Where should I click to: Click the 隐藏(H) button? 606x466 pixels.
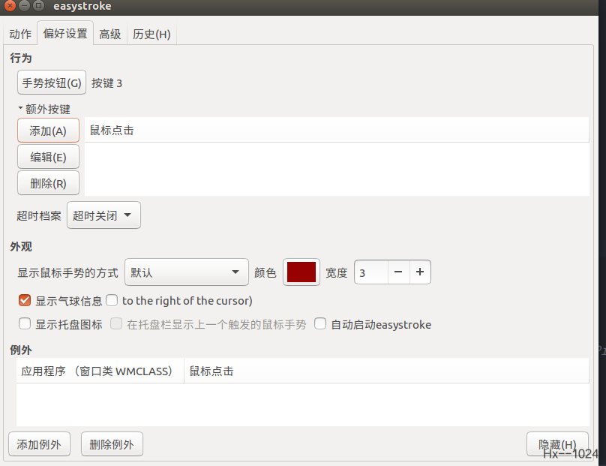coord(557,444)
